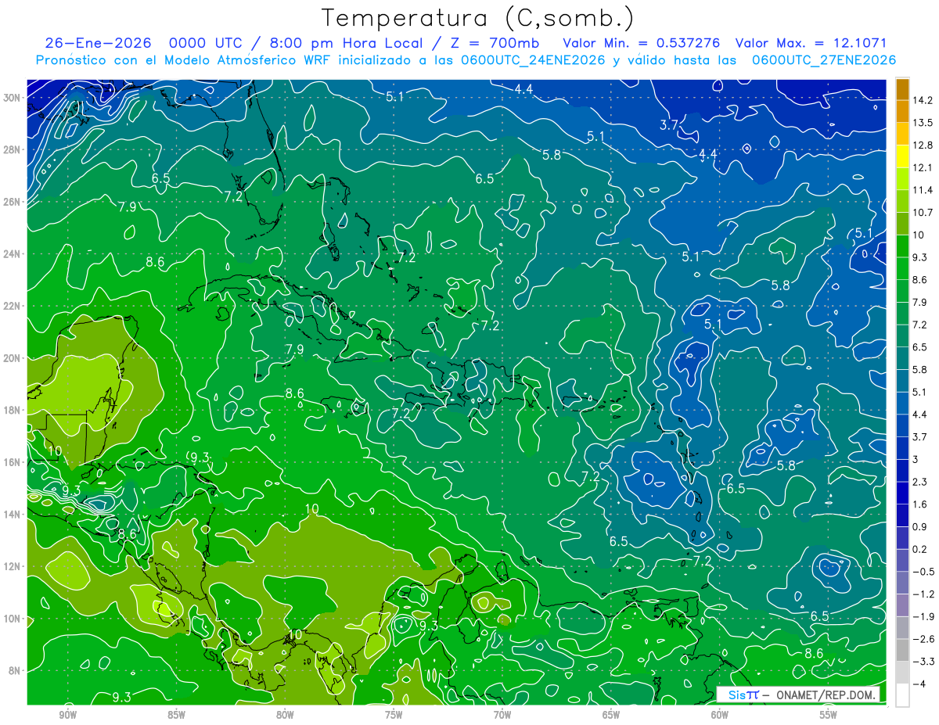Click the "60W" longitude axis label
The height and width of the screenshot is (725, 939).
[x=720, y=715]
